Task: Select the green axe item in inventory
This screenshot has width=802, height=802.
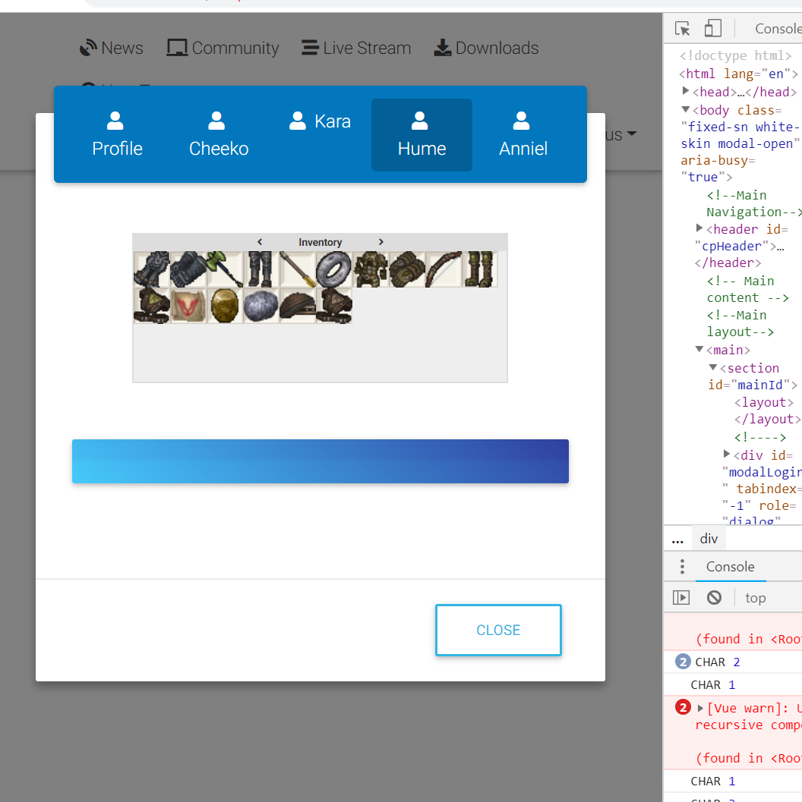Action: tap(225, 269)
